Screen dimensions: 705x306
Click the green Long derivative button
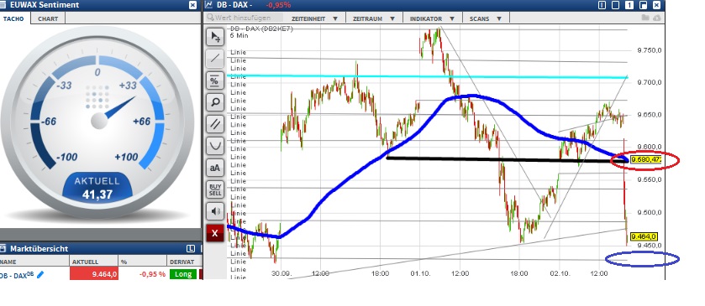183,274
